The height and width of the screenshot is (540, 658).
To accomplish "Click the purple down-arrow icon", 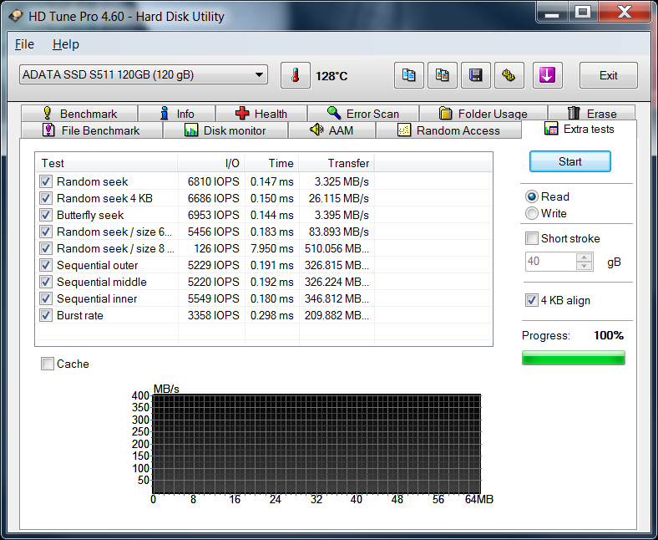I will tap(547, 75).
